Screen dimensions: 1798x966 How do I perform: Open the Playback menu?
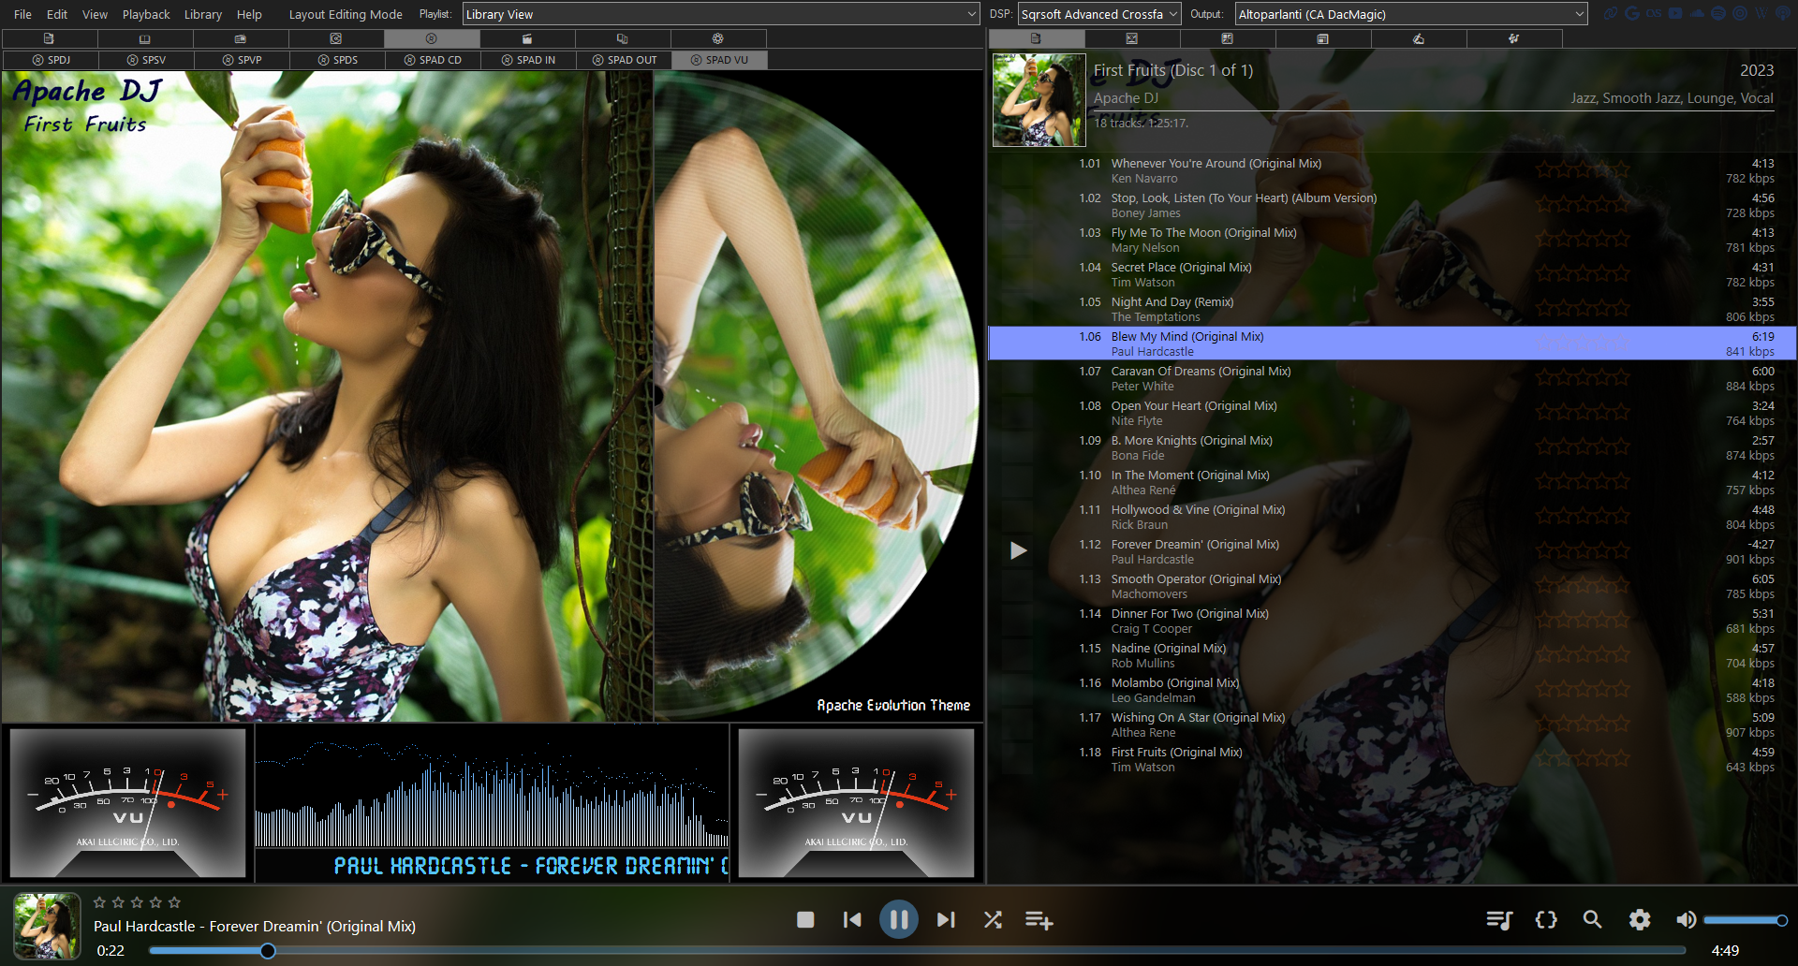coord(146,14)
